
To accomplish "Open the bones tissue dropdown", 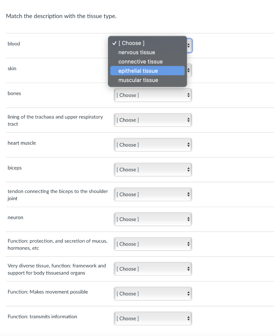I will 153,95.
